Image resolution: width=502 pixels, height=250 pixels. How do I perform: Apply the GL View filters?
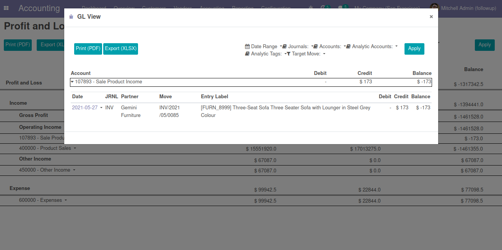click(414, 49)
